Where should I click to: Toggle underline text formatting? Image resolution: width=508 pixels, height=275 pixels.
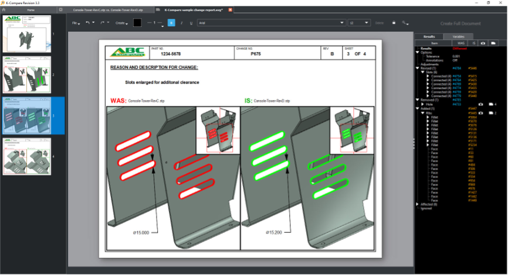(x=191, y=23)
